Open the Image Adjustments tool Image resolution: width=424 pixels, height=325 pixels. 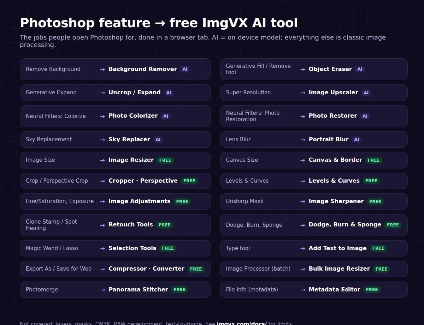(x=140, y=201)
